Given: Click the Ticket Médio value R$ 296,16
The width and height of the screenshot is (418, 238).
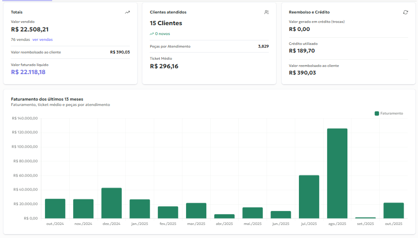Looking at the screenshot, I should 164,66.
